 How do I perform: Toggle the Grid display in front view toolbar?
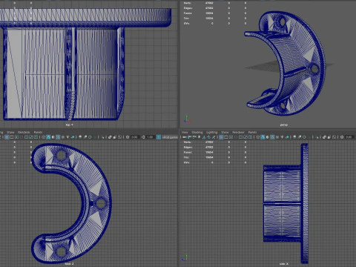click(x=7, y=137)
